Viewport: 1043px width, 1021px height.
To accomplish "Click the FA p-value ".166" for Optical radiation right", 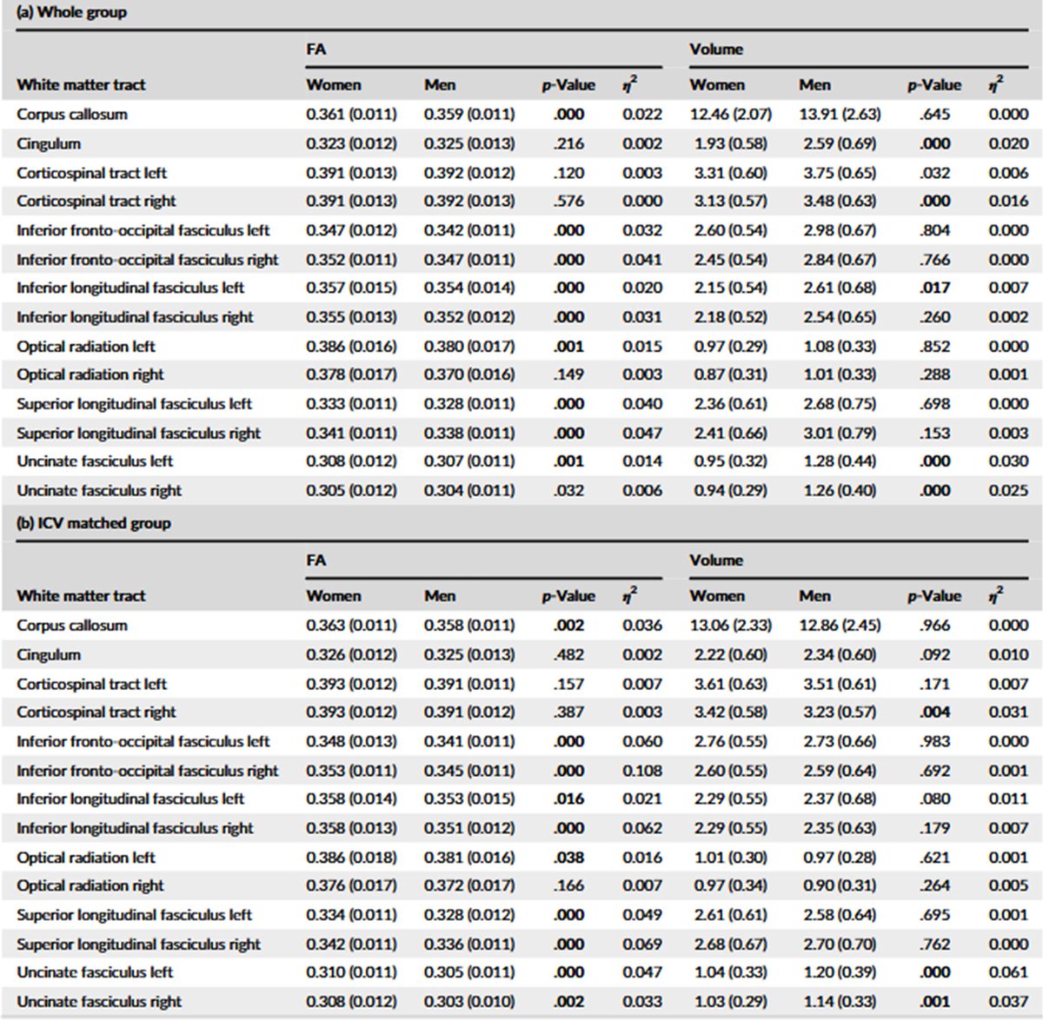I will [x=568, y=885].
